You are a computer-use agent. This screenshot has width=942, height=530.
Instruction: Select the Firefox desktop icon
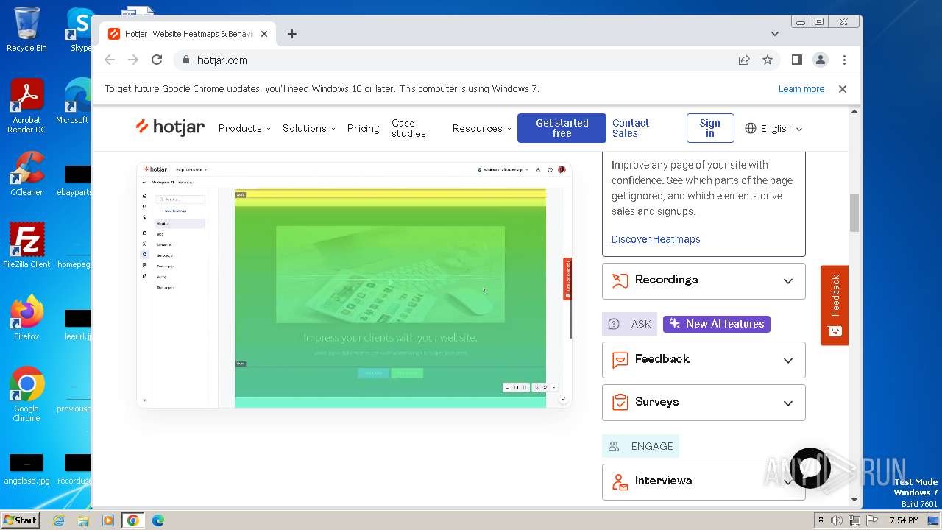click(x=26, y=318)
